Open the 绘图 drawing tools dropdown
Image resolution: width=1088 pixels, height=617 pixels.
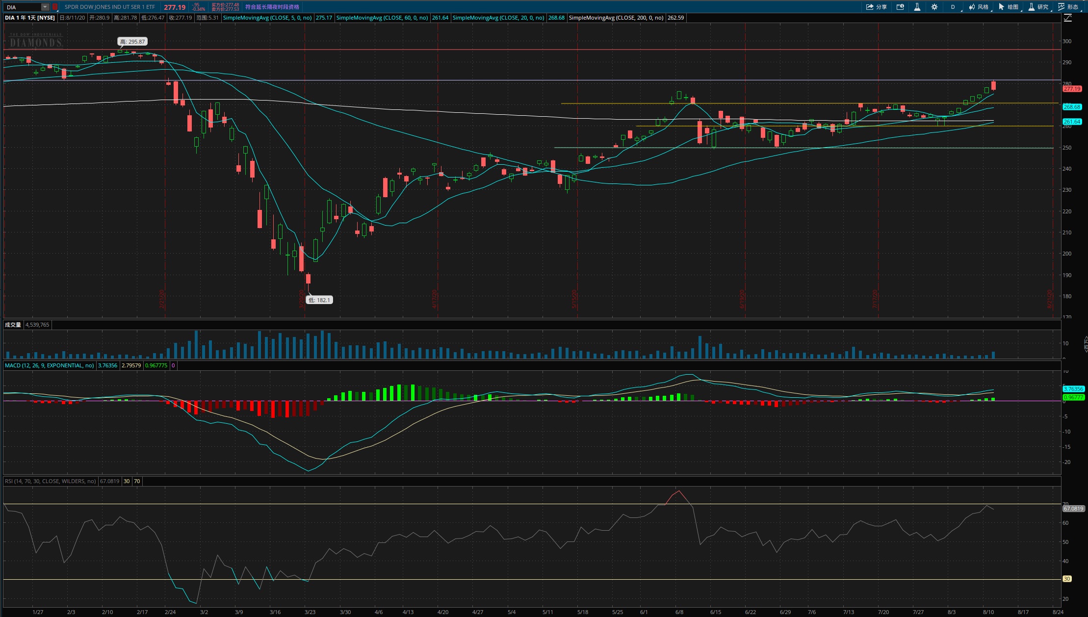[x=1009, y=7]
